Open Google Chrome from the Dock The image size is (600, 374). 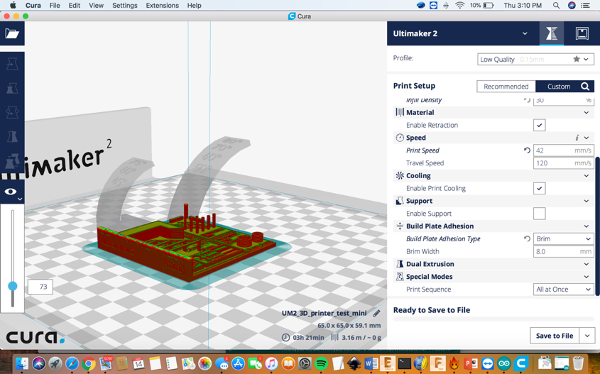88,363
